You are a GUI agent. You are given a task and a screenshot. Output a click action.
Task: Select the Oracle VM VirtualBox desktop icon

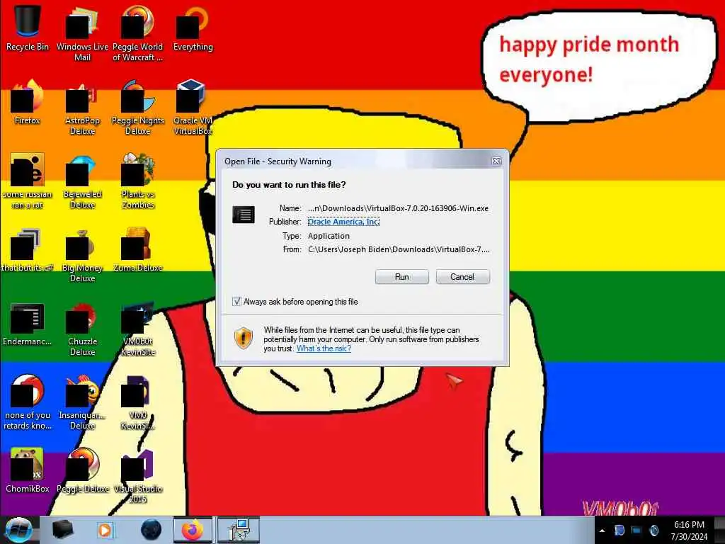click(193, 108)
